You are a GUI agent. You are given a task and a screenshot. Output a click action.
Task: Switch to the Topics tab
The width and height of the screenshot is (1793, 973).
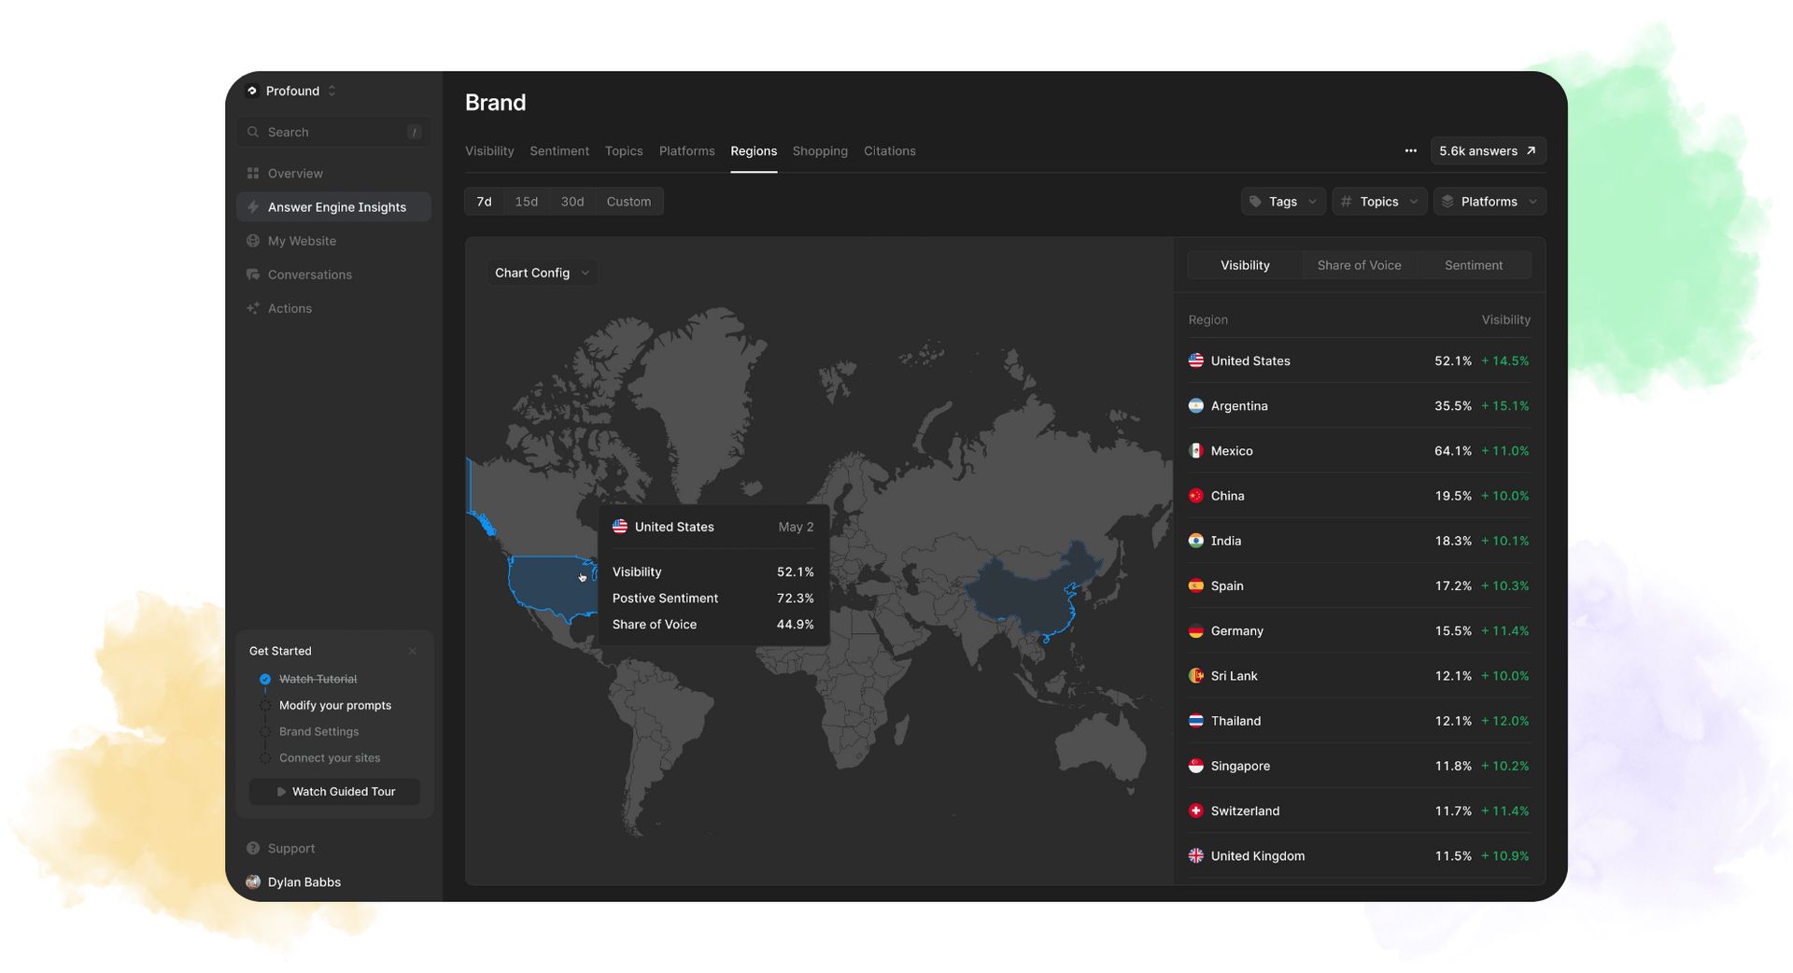pos(624,151)
